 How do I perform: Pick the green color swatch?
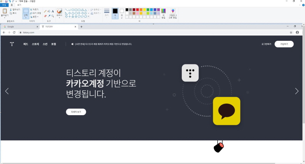click(148, 10)
